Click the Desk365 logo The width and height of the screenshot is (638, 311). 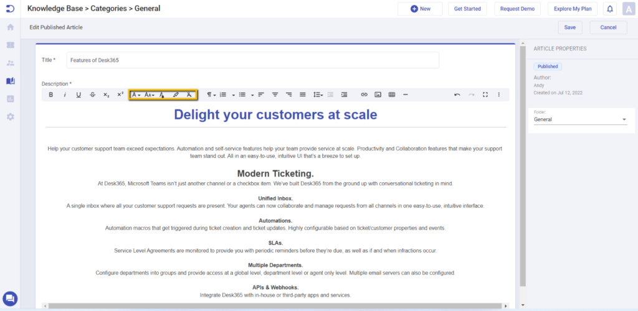tap(10, 9)
